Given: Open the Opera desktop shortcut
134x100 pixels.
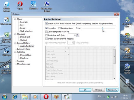Looking at the screenshot, I should 20,5.
